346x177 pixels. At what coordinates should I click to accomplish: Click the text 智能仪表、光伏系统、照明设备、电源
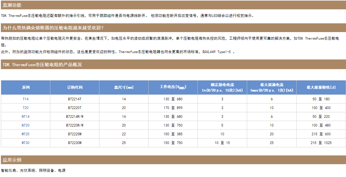point(33,170)
